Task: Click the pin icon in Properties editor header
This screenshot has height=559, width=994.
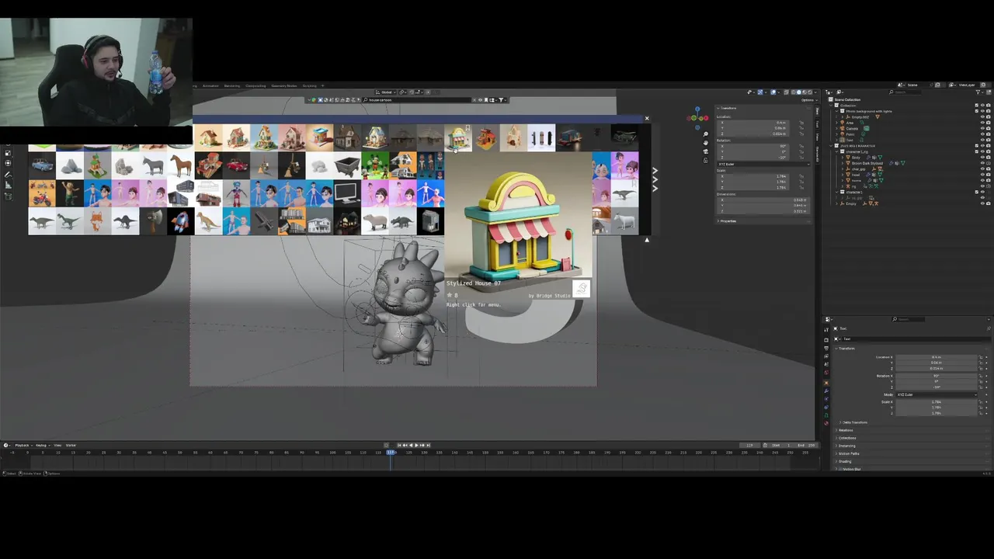Action: (989, 328)
